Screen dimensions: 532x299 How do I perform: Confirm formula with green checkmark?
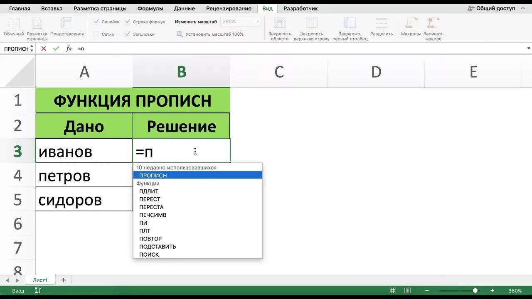click(x=56, y=49)
